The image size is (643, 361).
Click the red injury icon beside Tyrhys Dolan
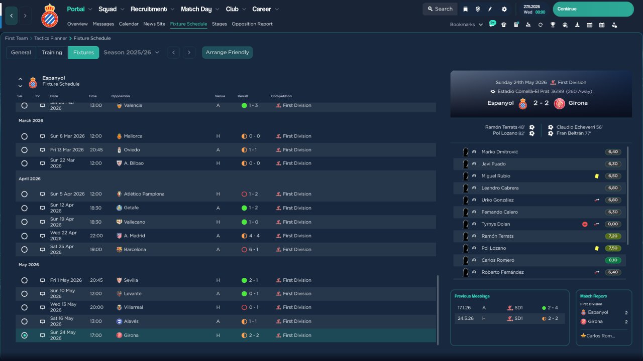585,224
